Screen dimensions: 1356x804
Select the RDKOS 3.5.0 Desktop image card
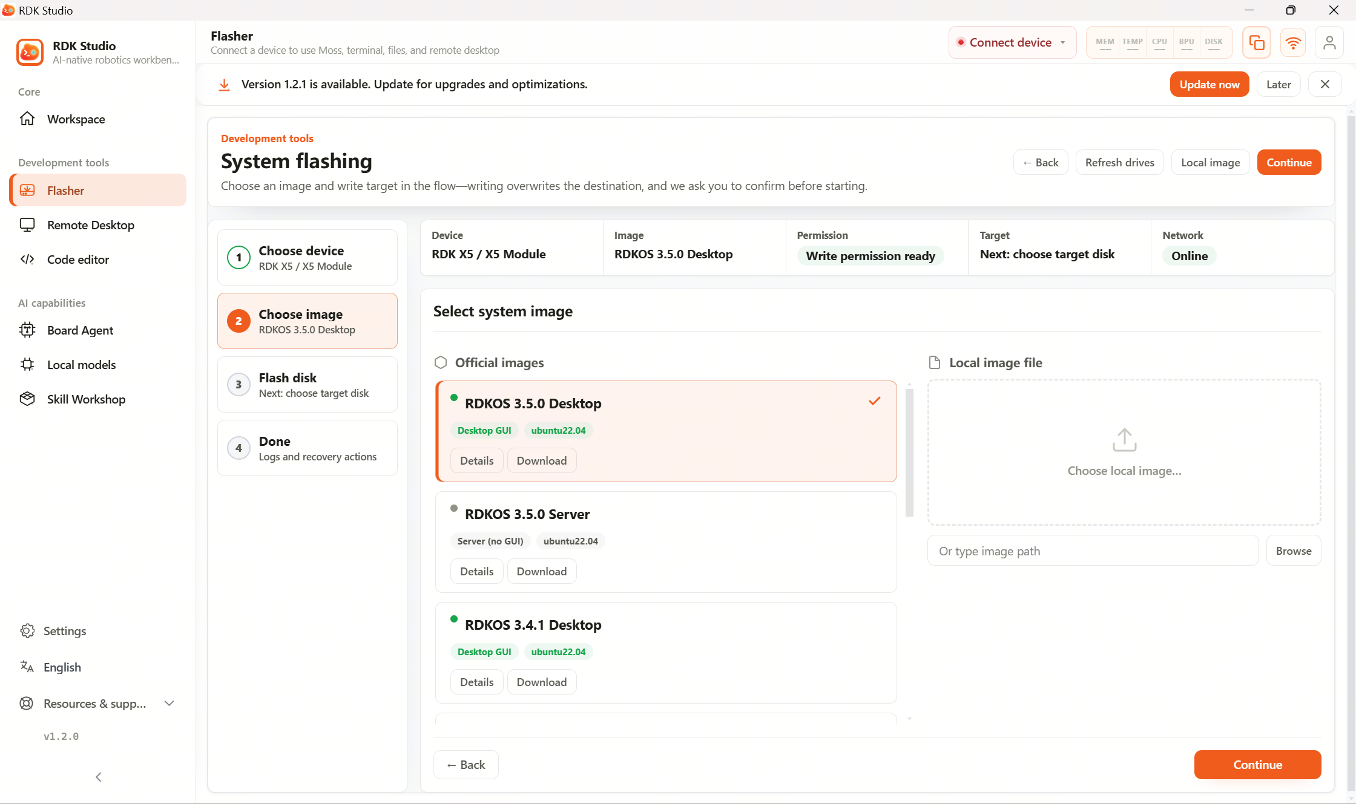(x=666, y=431)
